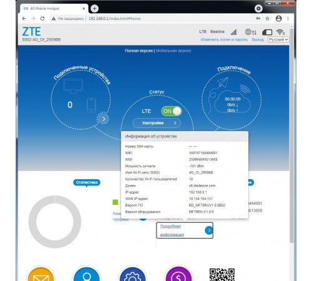Click the QR code image
The height and width of the screenshot is (281, 312).
tap(222, 275)
